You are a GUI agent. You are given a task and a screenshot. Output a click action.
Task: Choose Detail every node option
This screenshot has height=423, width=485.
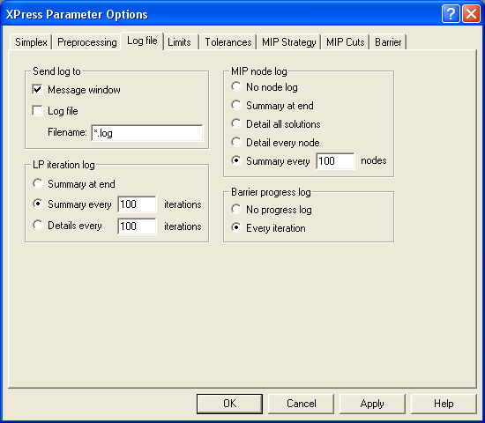pyautogui.click(x=236, y=143)
